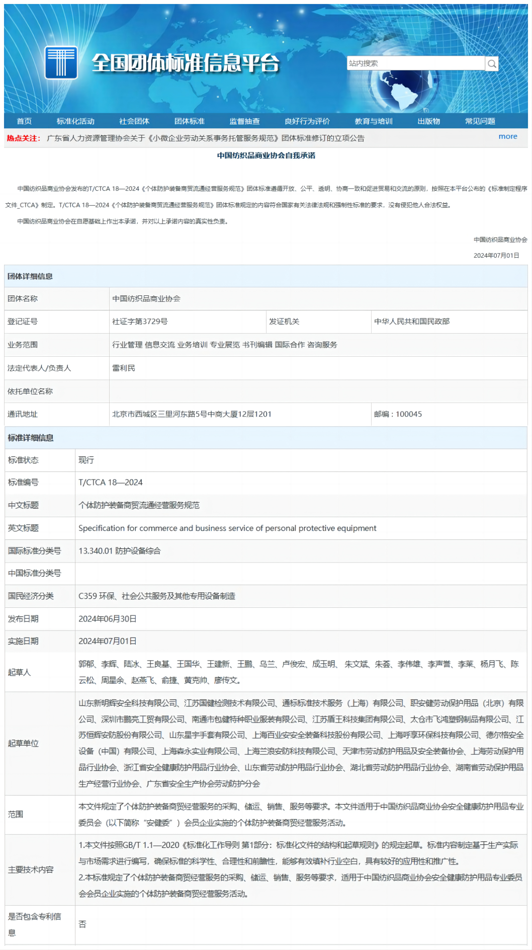Click the Chinese title 个体防护装备商贸流通经营服务规范
Screen dimensions: 532x950
(139, 505)
